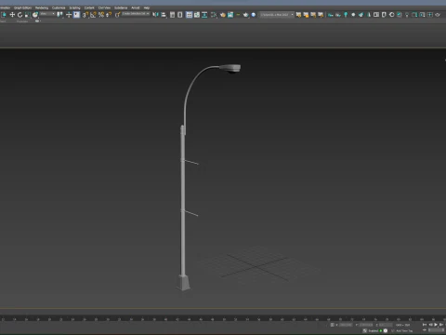Viewport: 446px width, 335px height.
Task: Click the time configuration clock icon
Action: tap(386, 330)
